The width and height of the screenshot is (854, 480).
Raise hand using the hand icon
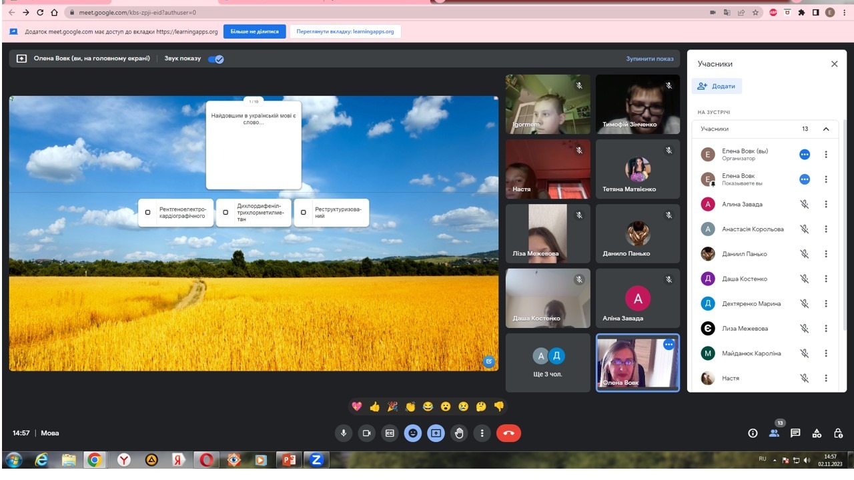(459, 433)
